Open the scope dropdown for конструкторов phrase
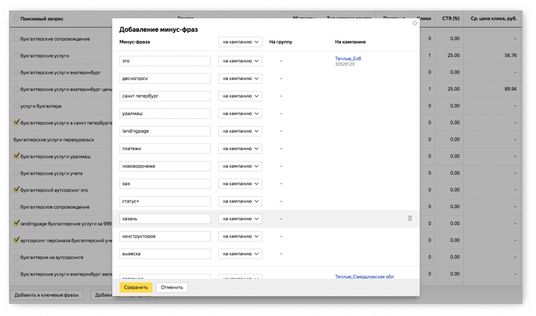536x316 pixels. [x=240, y=236]
